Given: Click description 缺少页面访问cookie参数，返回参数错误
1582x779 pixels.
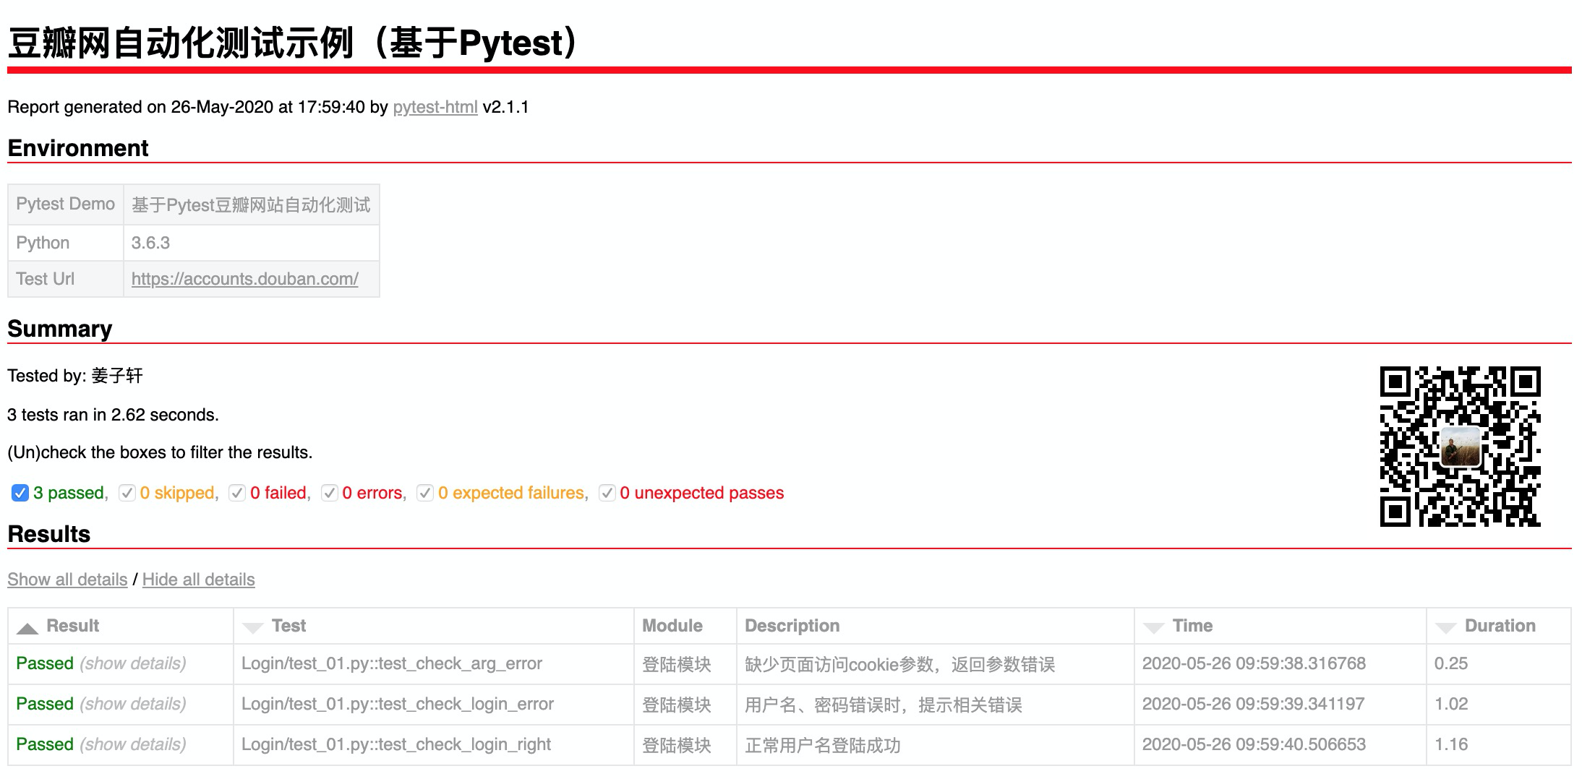Looking at the screenshot, I should [x=899, y=664].
